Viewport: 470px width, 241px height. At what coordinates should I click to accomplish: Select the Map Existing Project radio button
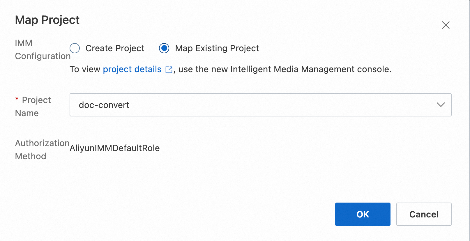pyautogui.click(x=164, y=48)
